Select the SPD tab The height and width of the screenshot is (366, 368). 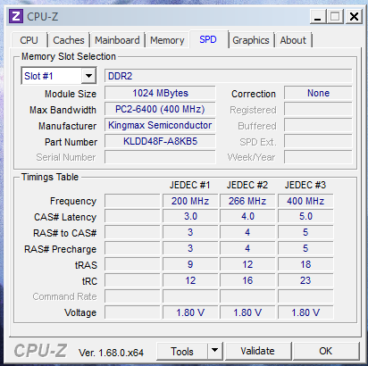pos(208,39)
